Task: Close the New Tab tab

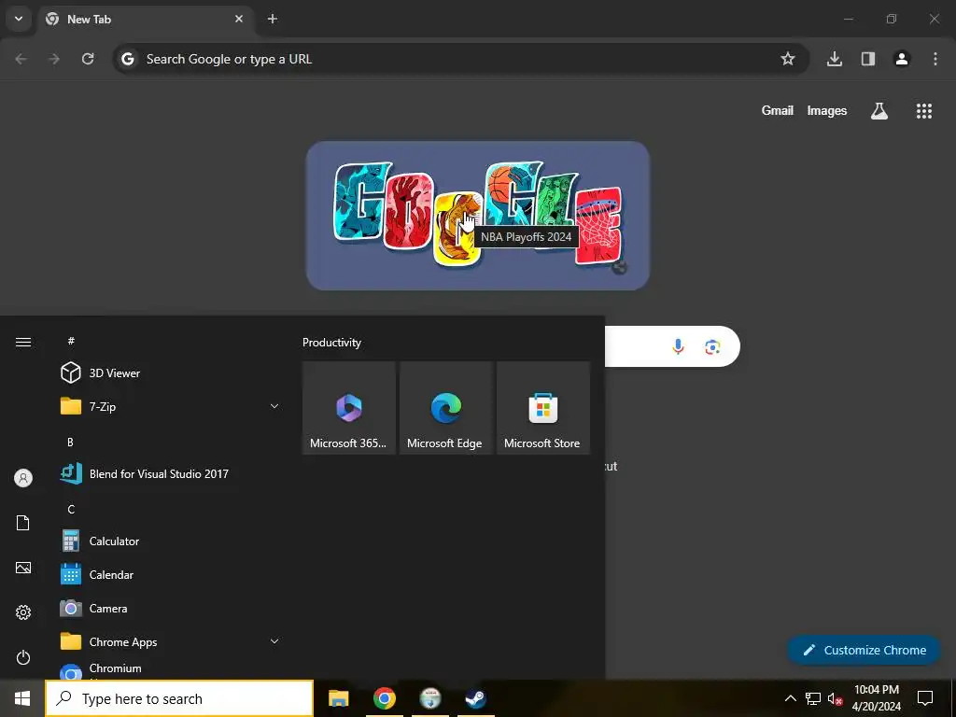Action: coord(239,19)
